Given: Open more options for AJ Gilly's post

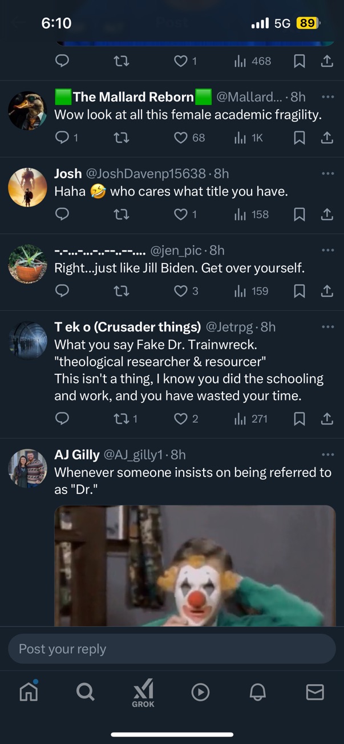Looking at the screenshot, I should click(x=327, y=455).
